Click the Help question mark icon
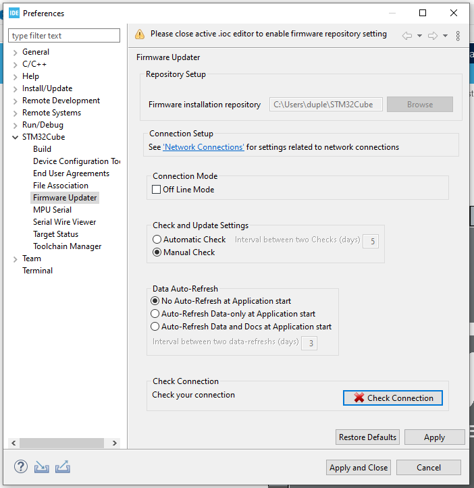The image size is (474, 488). (x=20, y=467)
